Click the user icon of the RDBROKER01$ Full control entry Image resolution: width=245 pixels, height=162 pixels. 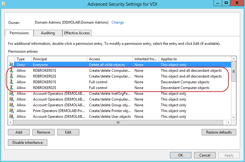coord(12,82)
